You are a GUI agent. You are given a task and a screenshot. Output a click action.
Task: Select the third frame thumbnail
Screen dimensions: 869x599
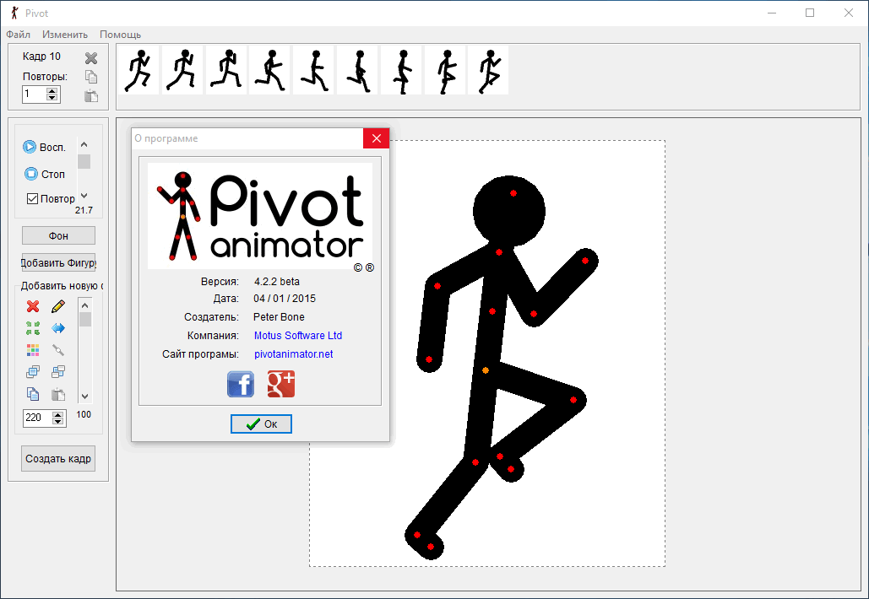click(x=226, y=70)
